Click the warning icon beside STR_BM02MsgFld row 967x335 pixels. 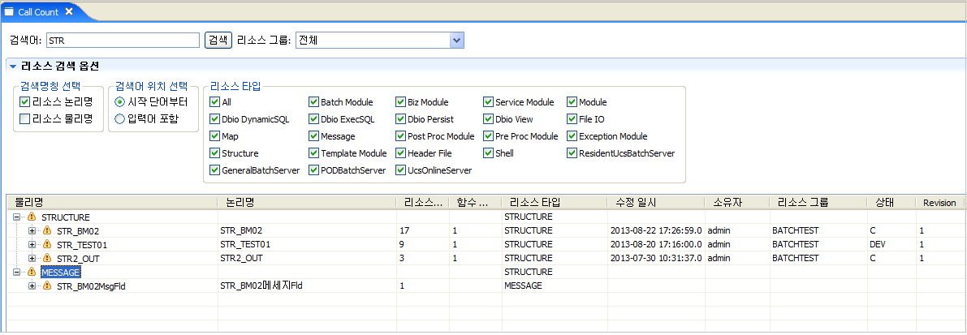tap(47, 286)
